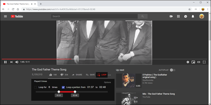Focus the YouTube search field

pyautogui.click(x=94, y=16)
